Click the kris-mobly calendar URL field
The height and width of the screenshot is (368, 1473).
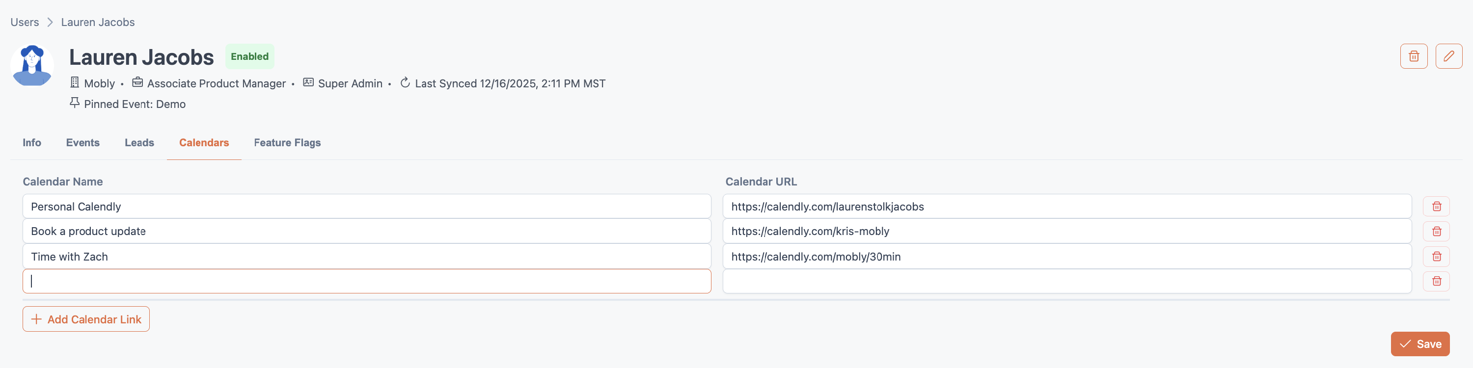[1066, 232]
